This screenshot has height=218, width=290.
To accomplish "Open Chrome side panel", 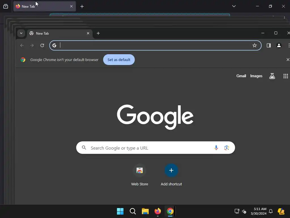I will pyautogui.click(x=269, y=45).
